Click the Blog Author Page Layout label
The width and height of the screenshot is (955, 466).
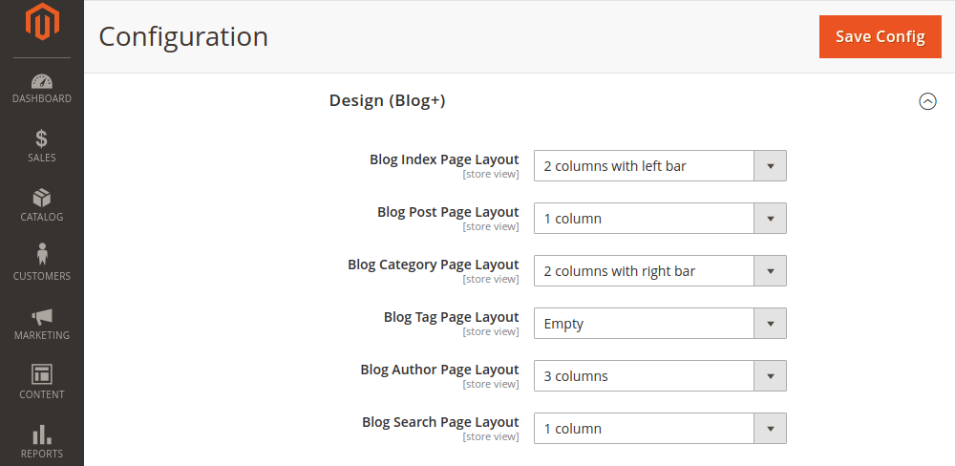click(x=439, y=370)
